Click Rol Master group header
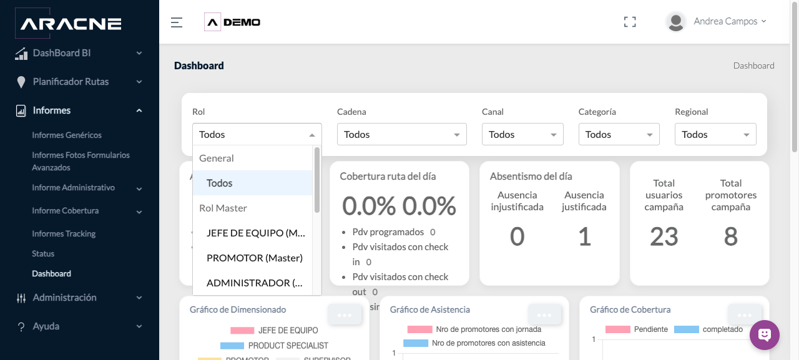The image size is (799, 360). (253, 208)
